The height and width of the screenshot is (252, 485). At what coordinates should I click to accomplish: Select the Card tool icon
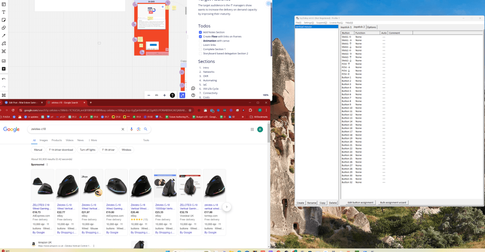point(4,61)
